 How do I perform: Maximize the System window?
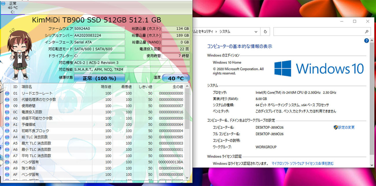coord(355,21)
